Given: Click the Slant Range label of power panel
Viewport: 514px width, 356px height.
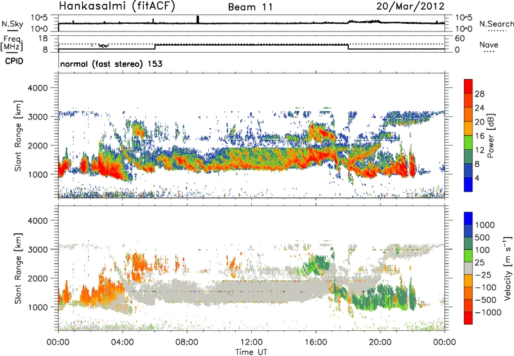Looking at the screenshot, I should [18, 136].
